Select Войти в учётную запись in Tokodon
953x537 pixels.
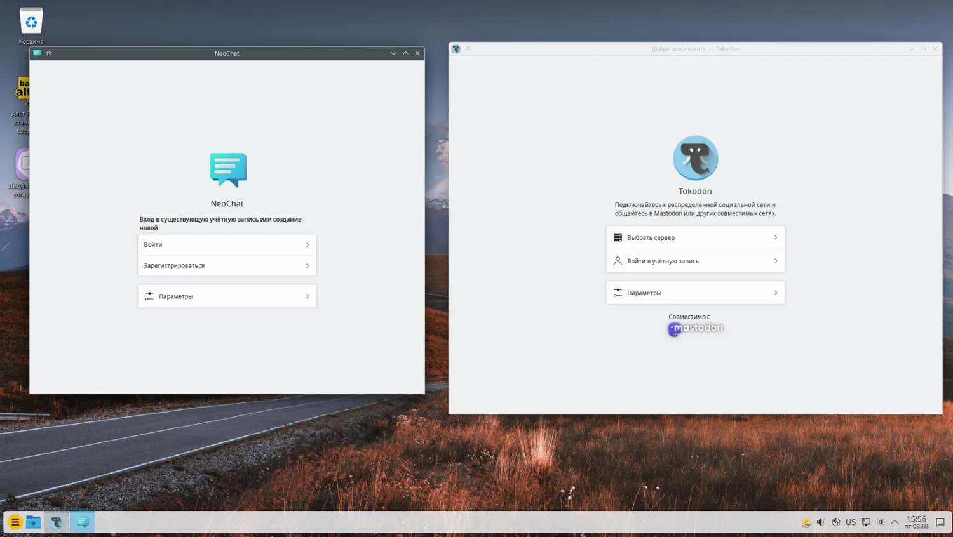tap(696, 261)
